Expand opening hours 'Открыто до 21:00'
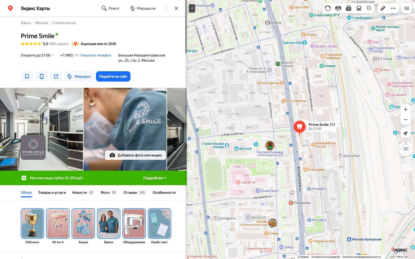The width and height of the screenshot is (415, 259). point(37,55)
